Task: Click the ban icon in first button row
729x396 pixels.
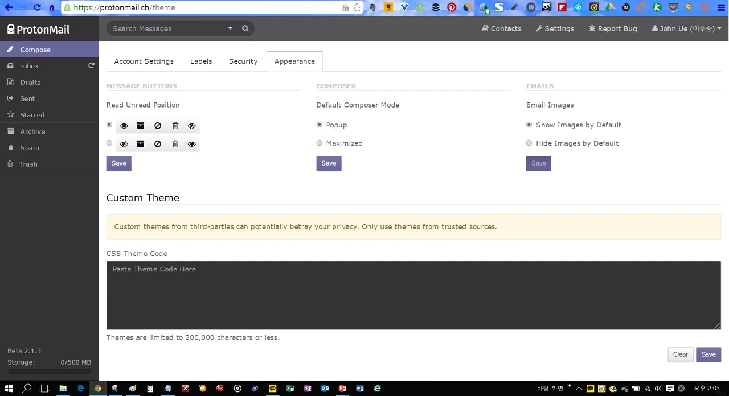Action: (158, 126)
